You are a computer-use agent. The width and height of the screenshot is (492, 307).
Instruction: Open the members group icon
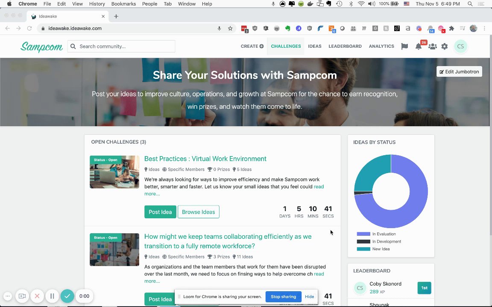[432, 46]
